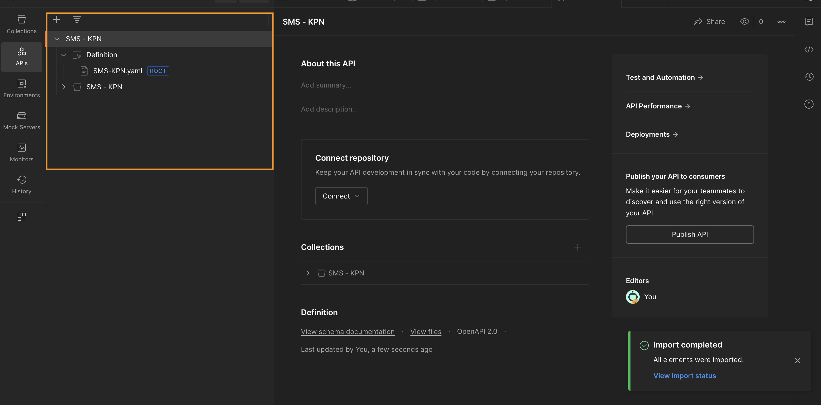The width and height of the screenshot is (821, 405).
Task: Click the SMS - KPN collection icon in Collections list
Action: (x=321, y=273)
